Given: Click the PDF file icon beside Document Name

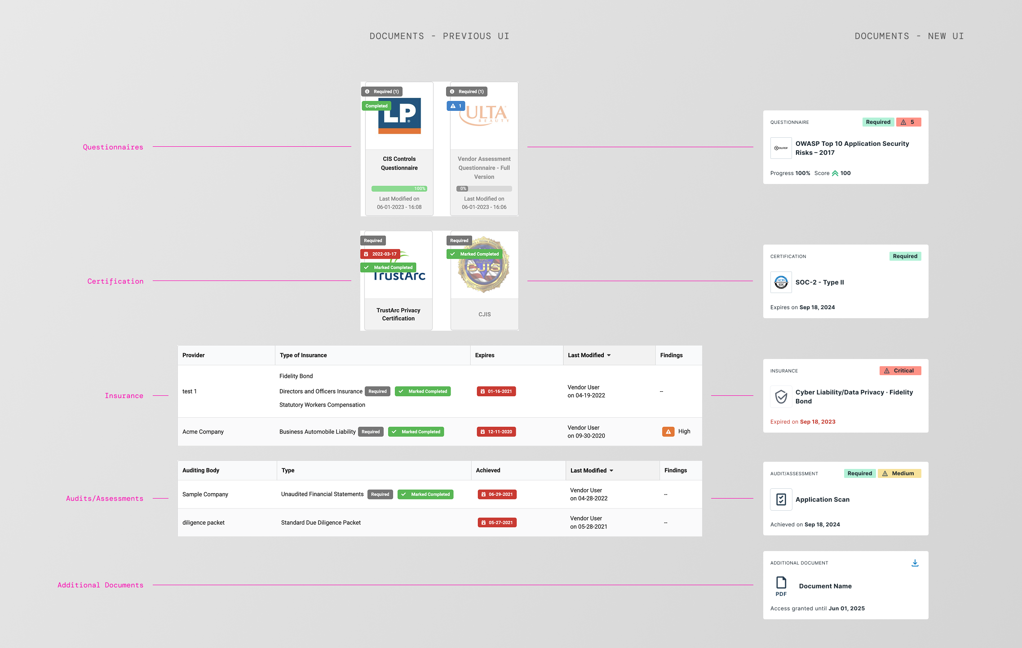Looking at the screenshot, I should point(781,586).
